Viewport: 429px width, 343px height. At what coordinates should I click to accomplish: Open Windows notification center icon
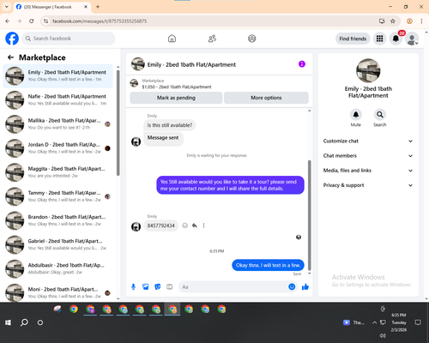tap(418, 322)
